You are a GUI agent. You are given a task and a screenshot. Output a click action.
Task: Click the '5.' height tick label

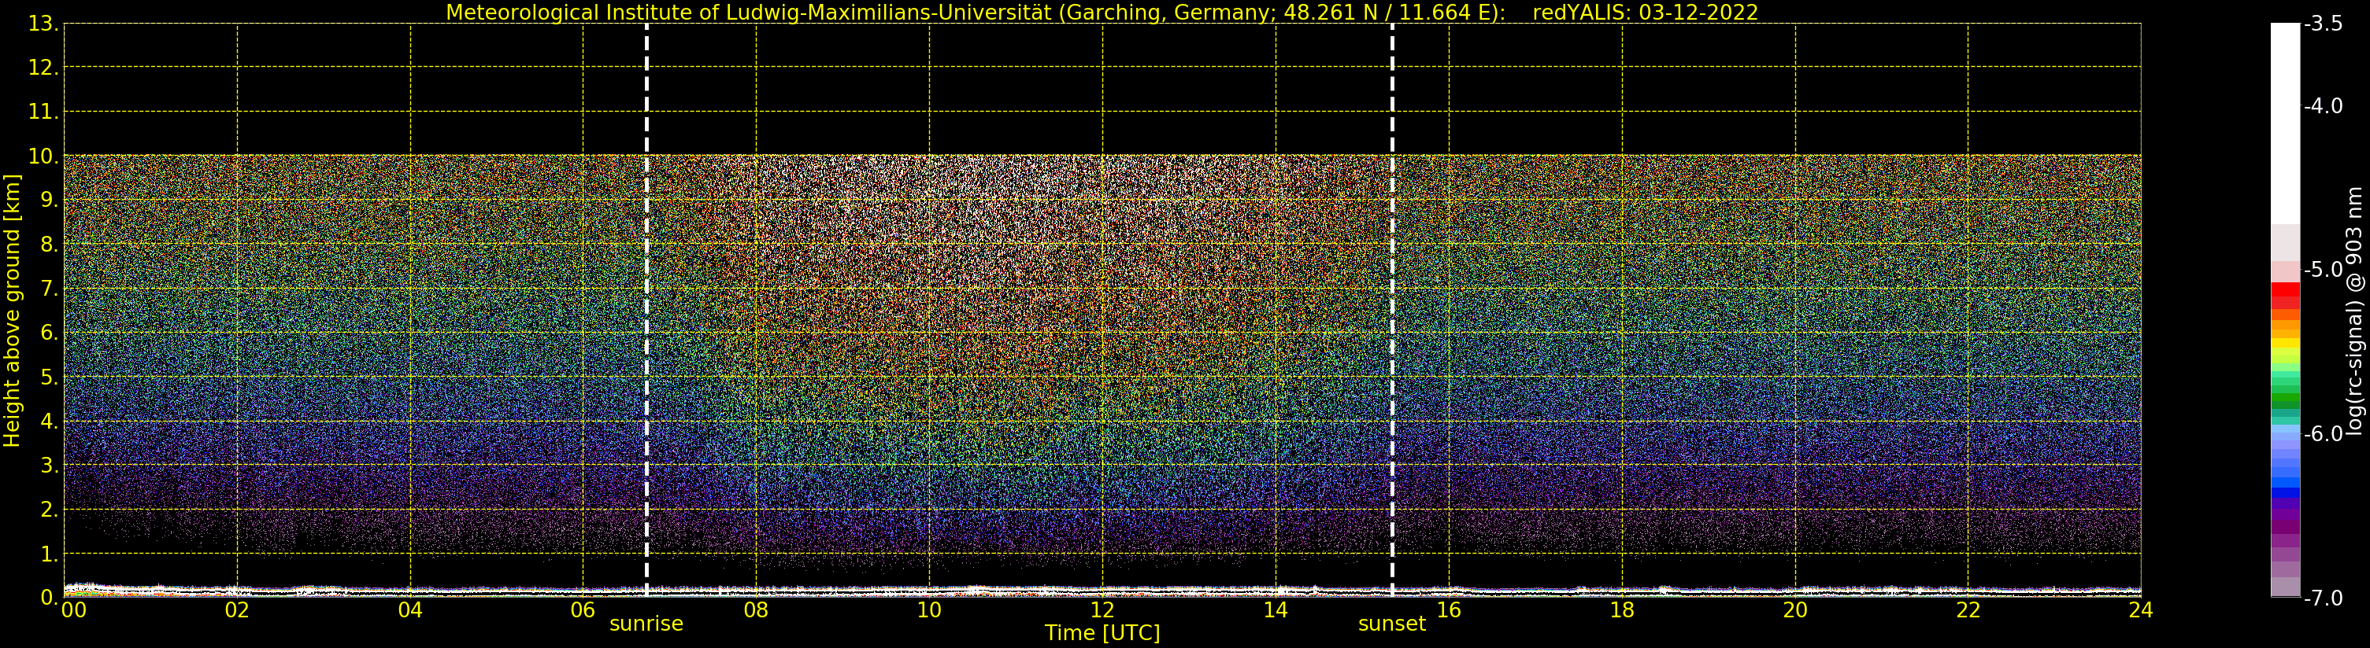[50, 377]
